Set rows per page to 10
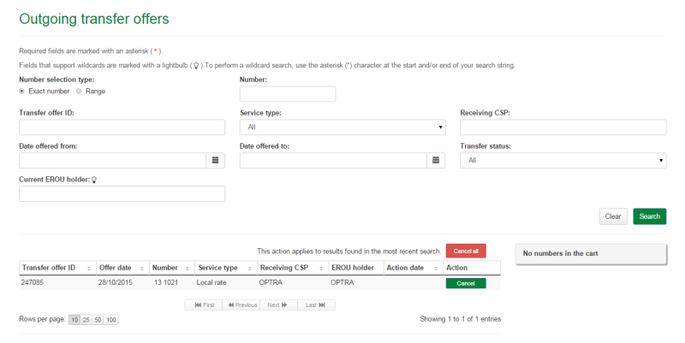The image size is (685, 343). tap(74, 320)
